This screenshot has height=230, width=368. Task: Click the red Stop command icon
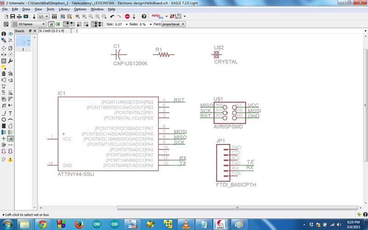point(127,17)
